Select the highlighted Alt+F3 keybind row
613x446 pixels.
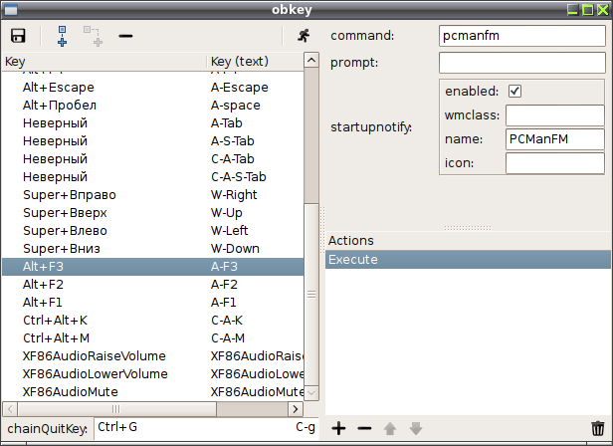[x=153, y=267]
